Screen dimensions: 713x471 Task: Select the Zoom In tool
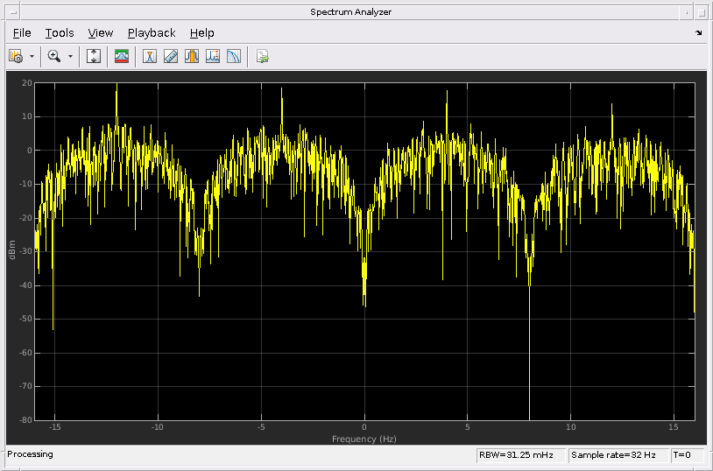(54, 56)
